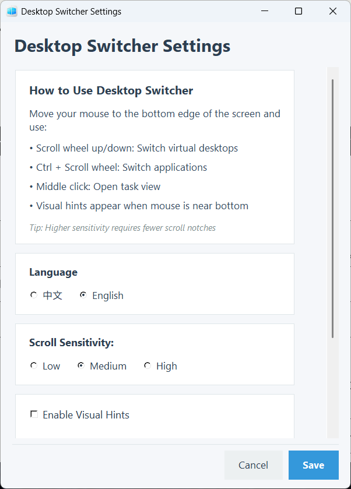
Task: Click the italic sensitivity tip text
Action: (x=122, y=228)
